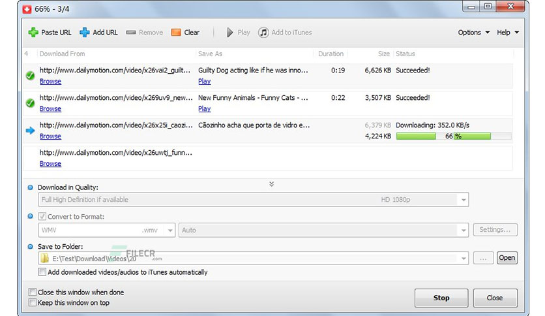545x316 pixels.
Task: Open the Help menu
Action: (x=507, y=33)
